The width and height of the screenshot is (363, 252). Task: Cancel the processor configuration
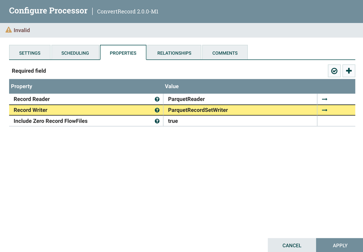coord(292,245)
